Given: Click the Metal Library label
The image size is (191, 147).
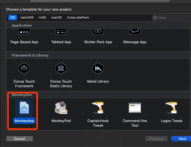Looking at the screenshot, I should [x=98, y=82].
